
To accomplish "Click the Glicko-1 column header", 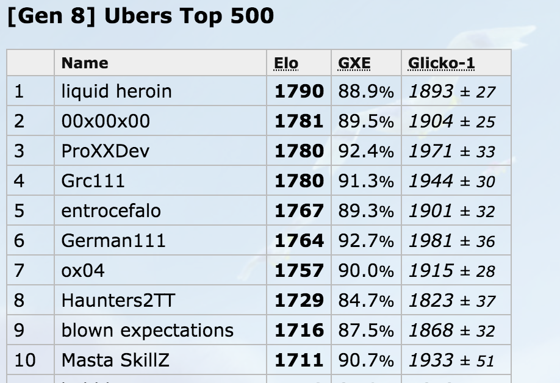I will coord(441,63).
